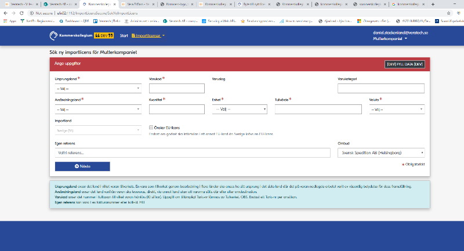This screenshot has height=251, width=464.
Task: Choose a currency in the Valuta dropdown
Action: coord(397,109)
